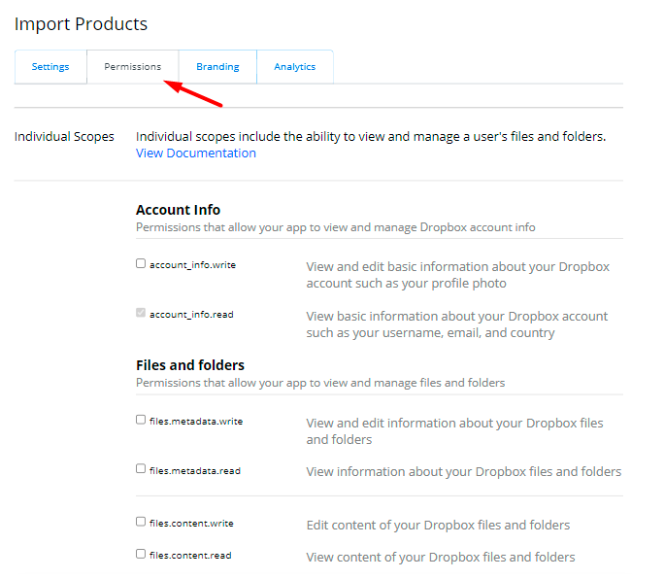Check the files.content.read checkbox
Image resolution: width=665 pixels, height=579 pixels.
coord(141,555)
